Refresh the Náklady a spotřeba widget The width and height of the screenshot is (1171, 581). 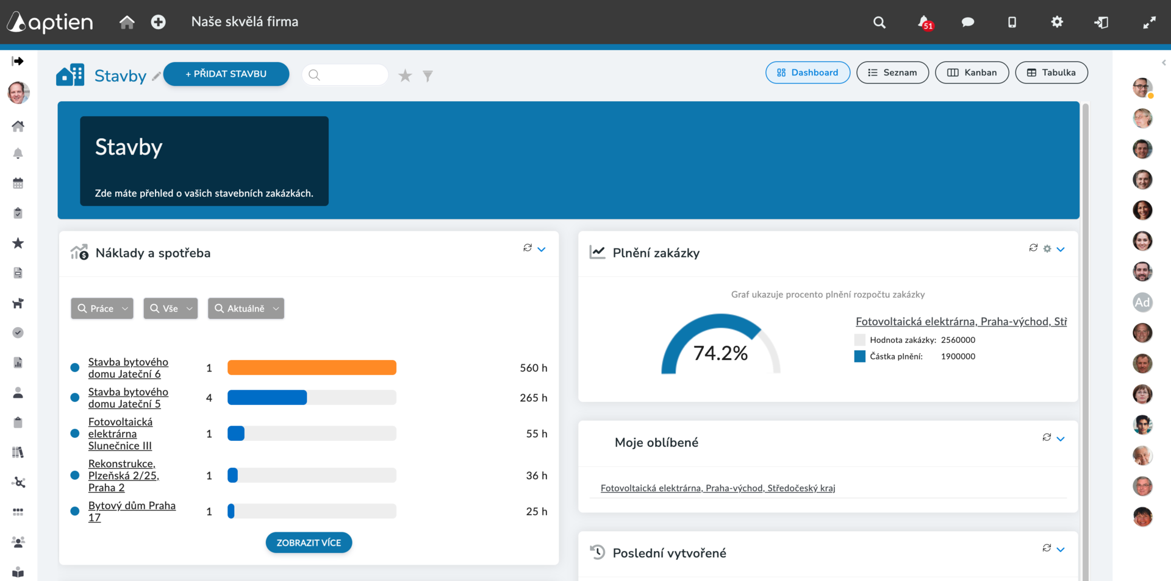point(528,248)
